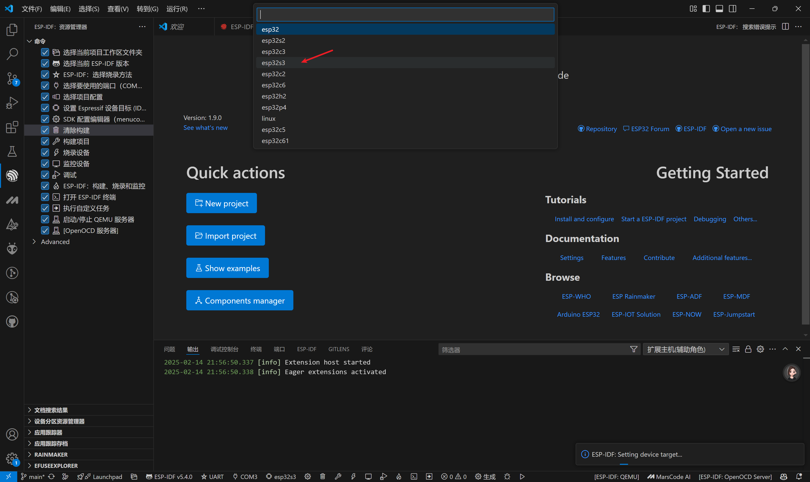Click the flash device icon in status bar
This screenshot has width=810, height=482.
click(x=353, y=476)
